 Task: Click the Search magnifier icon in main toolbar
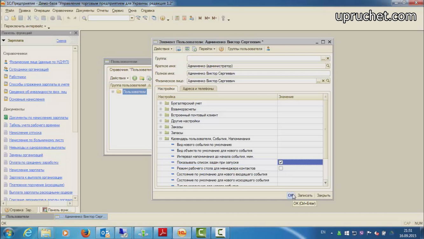click(x=84, y=18)
